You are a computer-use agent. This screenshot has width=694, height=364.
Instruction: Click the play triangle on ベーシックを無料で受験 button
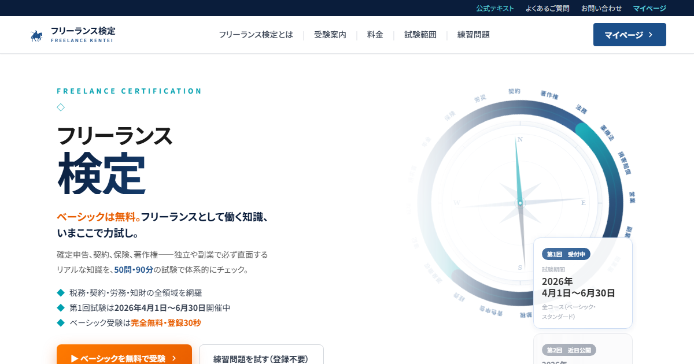point(75,359)
